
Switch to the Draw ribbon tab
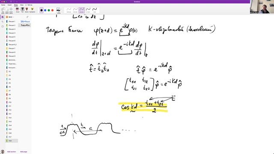[16, 5]
